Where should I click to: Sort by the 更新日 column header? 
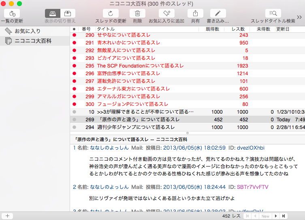point(290,29)
